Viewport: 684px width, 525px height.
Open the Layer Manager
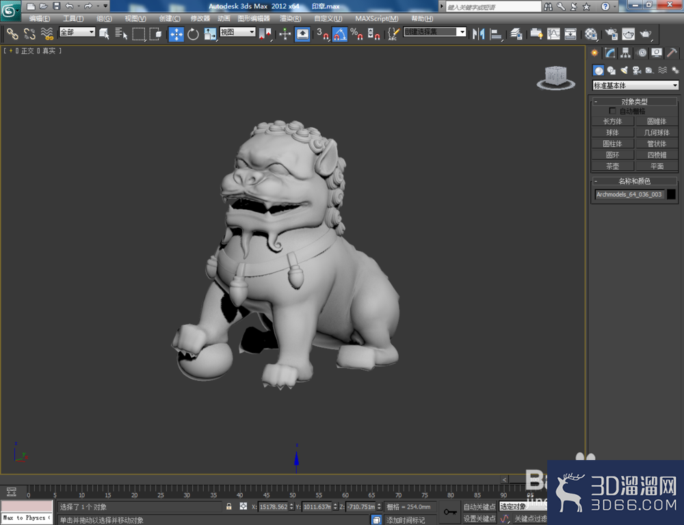pyautogui.click(x=516, y=34)
